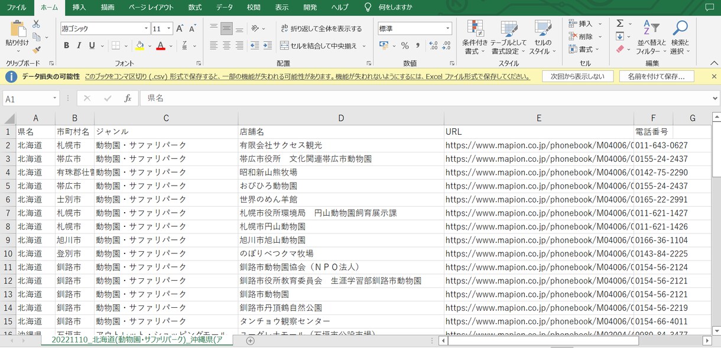Toggle align text left
The image size is (721, 348).
click(213, 45)
